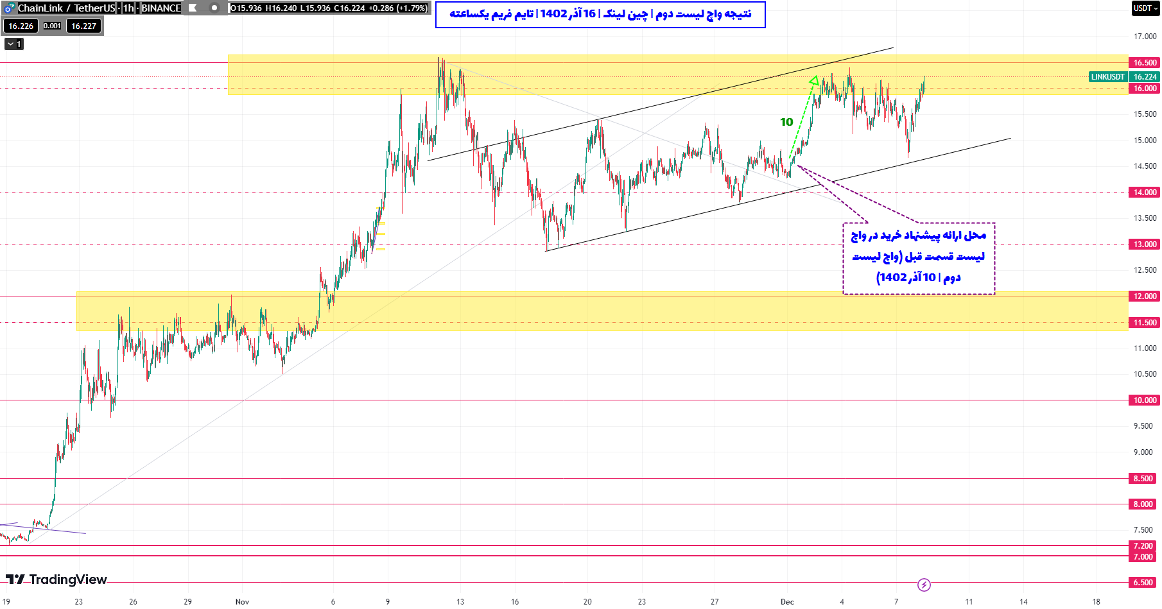
Task: Click the 16.227 buy price button
Action: pos(83,26)
